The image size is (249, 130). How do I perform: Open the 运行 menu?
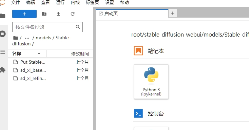pos(60,2)
